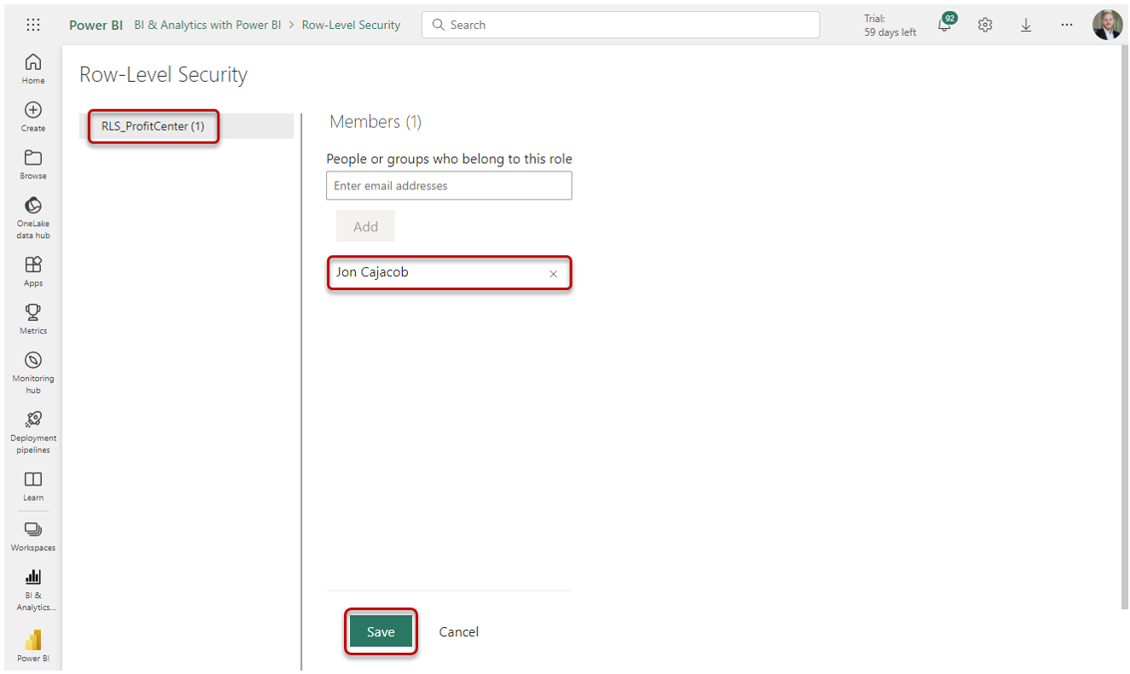Viewport: 1130px width, 674px height.
Task: Open Apps in the sidebar
Action: pyautogui.click(x=33, y=271)
